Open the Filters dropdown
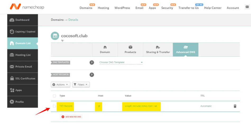251x124 pixels. 81,85
